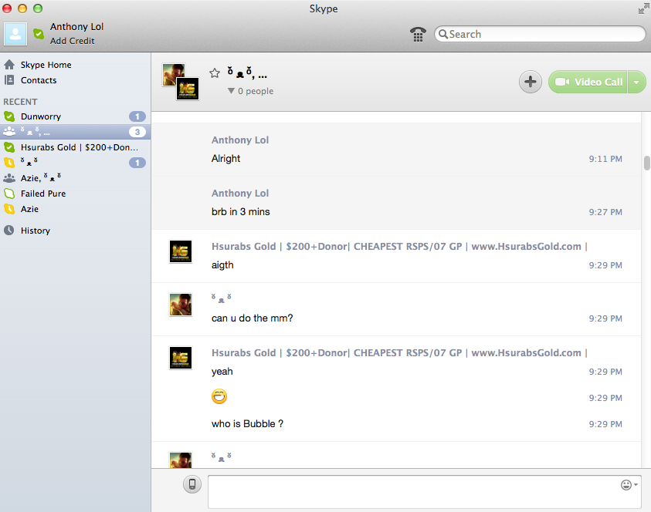Open History
Viewport: 651px width, 512px height.
(36, 231)
